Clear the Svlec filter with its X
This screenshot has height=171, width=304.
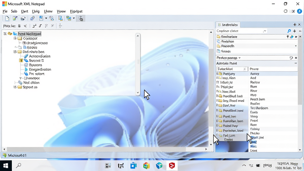pyautogui.click(x=245, y=69)
